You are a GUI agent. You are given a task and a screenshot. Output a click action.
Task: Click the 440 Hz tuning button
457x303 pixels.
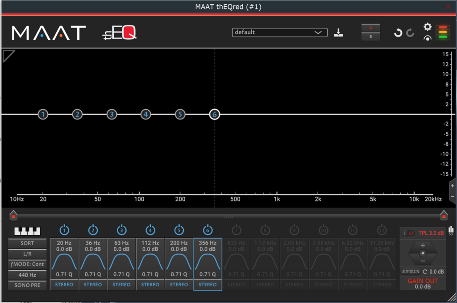pyautogui.click(x=27, y=275)
